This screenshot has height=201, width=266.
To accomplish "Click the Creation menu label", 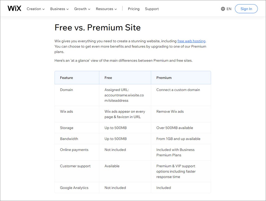I will tap(34, 9).
